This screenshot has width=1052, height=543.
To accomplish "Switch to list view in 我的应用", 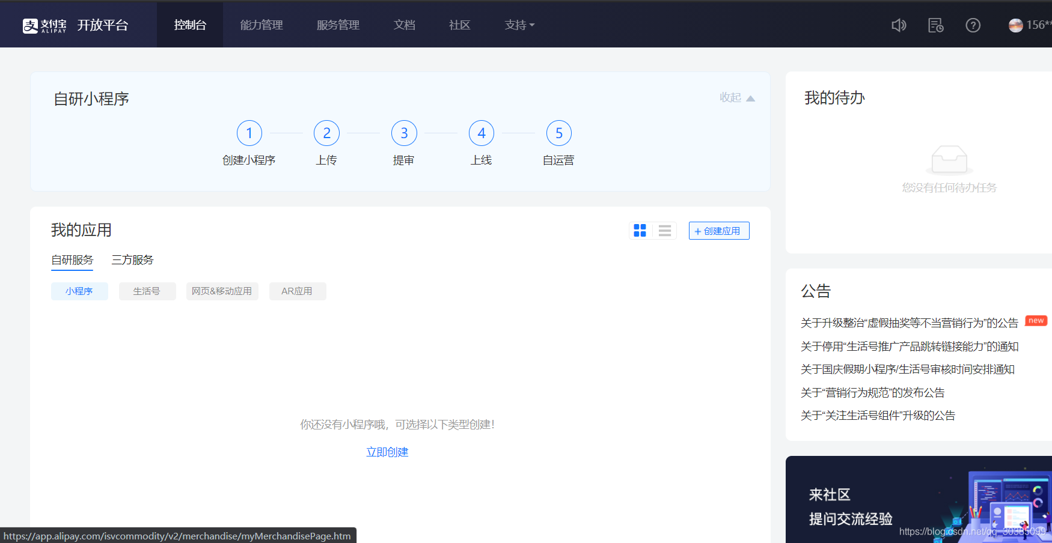I will 664,230.
